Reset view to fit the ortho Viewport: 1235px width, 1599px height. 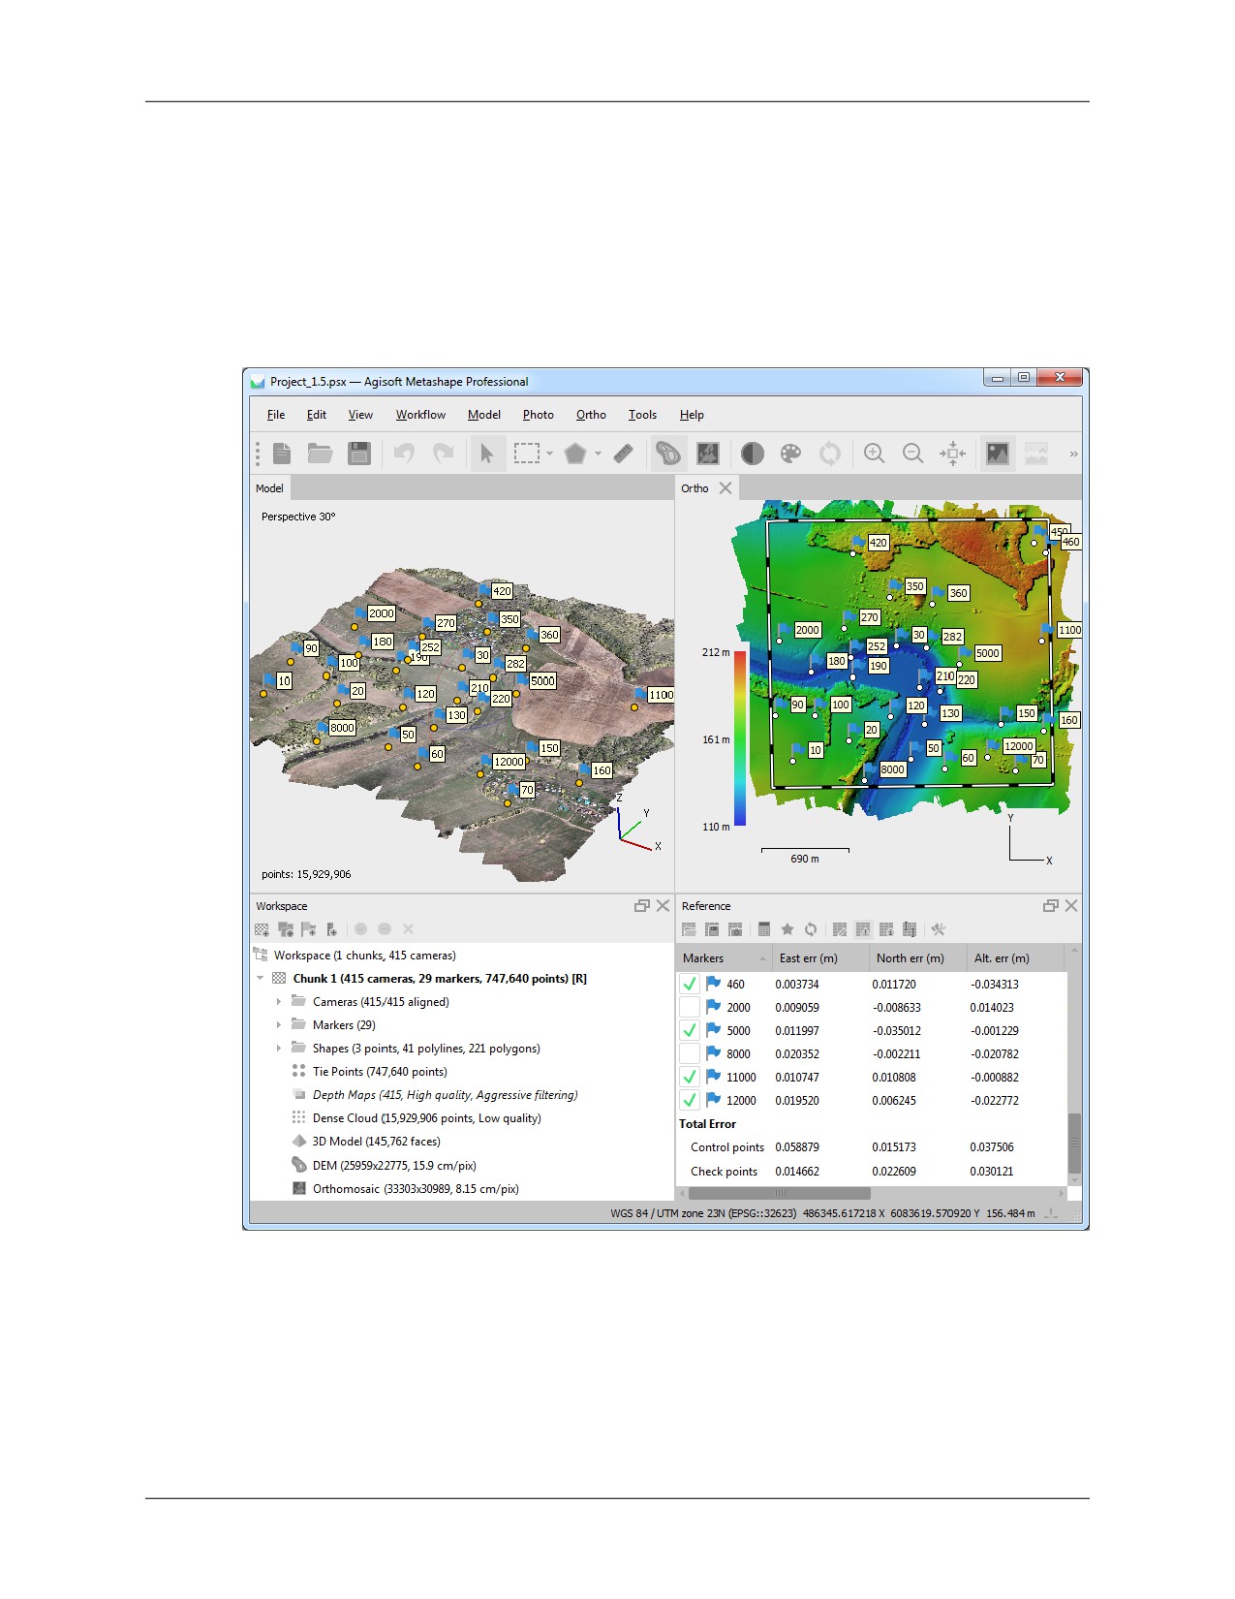point(952,454)
